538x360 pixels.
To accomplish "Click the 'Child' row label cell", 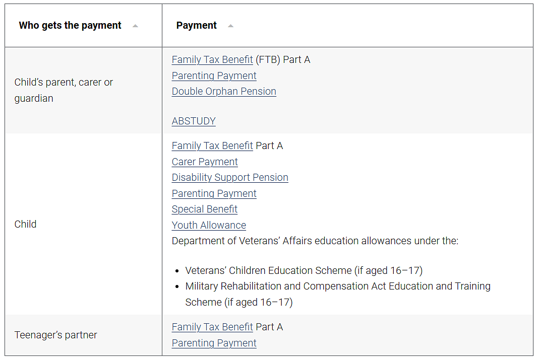I will (x=83, y=225).
